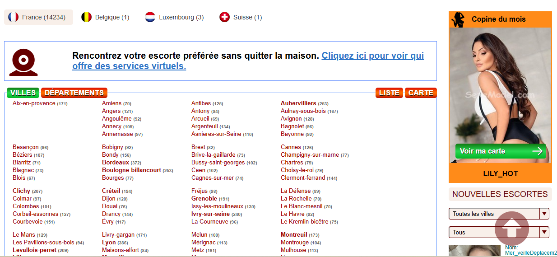Open the Bordeaux city link
The width and height of the screenshot is (557, 257).
[x=116, y=163]
